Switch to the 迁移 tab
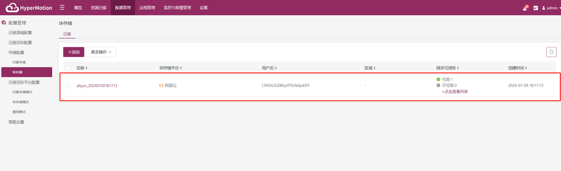The height and width of the screenshot is (171, 561). [x=67, y=34]
